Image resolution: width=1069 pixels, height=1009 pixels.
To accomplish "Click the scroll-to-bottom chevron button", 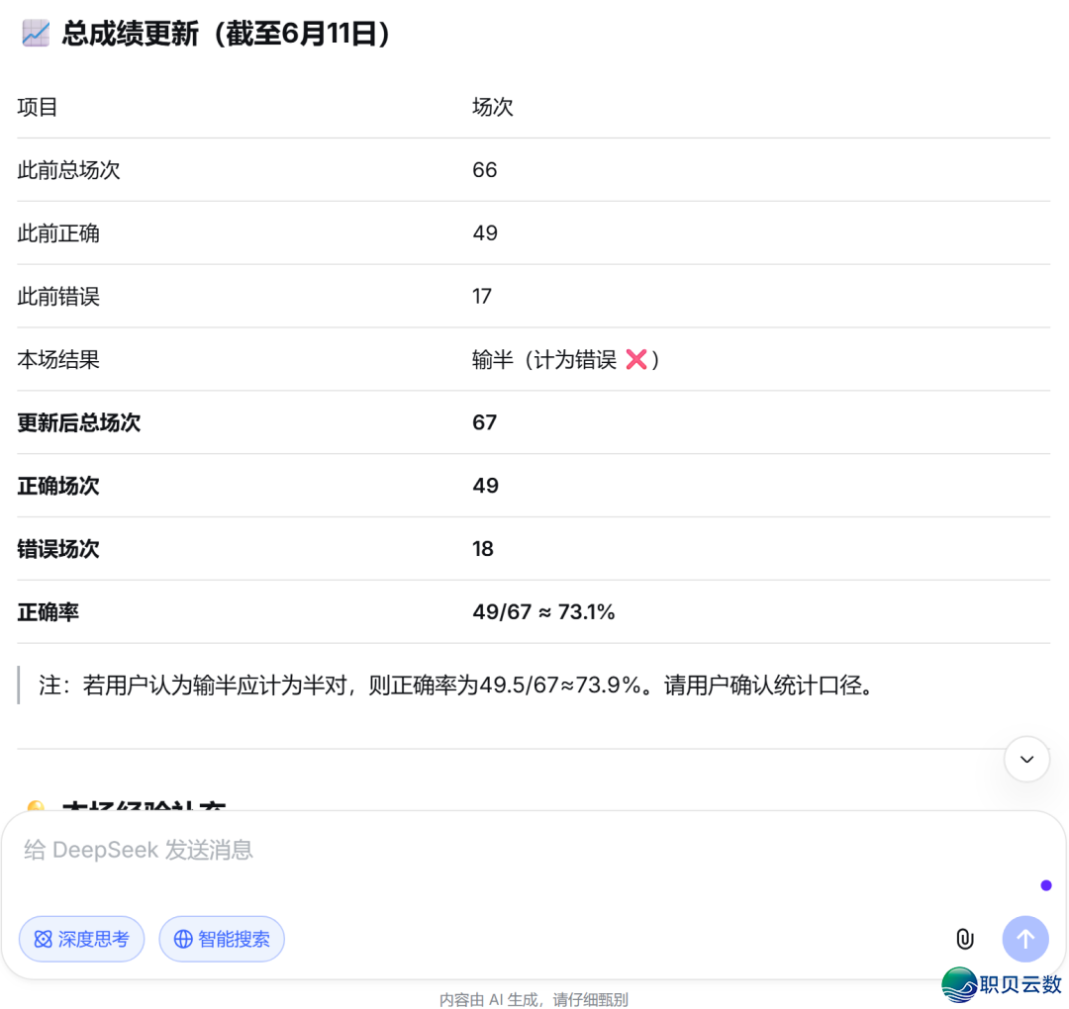I will point(1026,759).
